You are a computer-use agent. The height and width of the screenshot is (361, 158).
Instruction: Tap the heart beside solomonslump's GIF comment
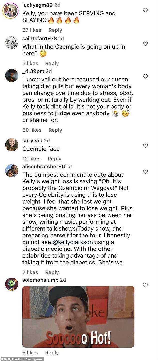coord(145,285)
